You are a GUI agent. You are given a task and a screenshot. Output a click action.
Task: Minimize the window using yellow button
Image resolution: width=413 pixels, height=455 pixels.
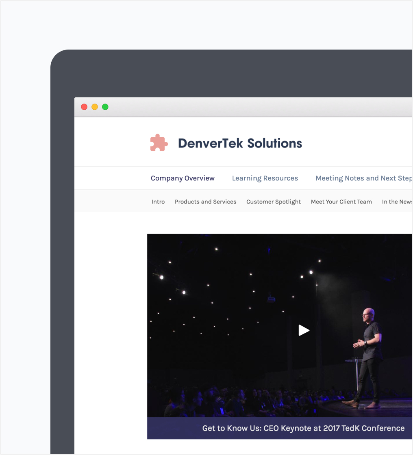tap(95, 107)
